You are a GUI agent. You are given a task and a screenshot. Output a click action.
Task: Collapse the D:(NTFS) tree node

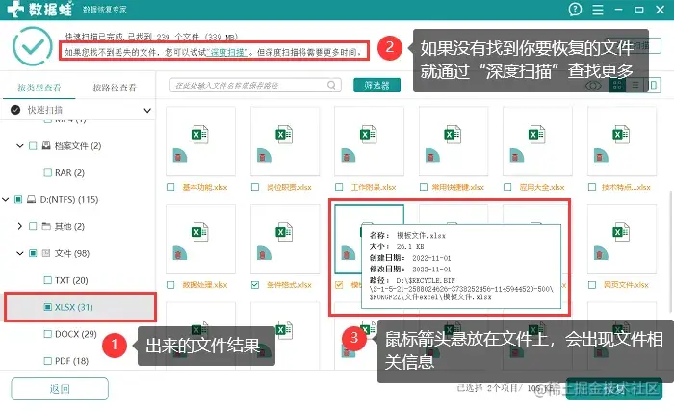(x=5, y=199)
